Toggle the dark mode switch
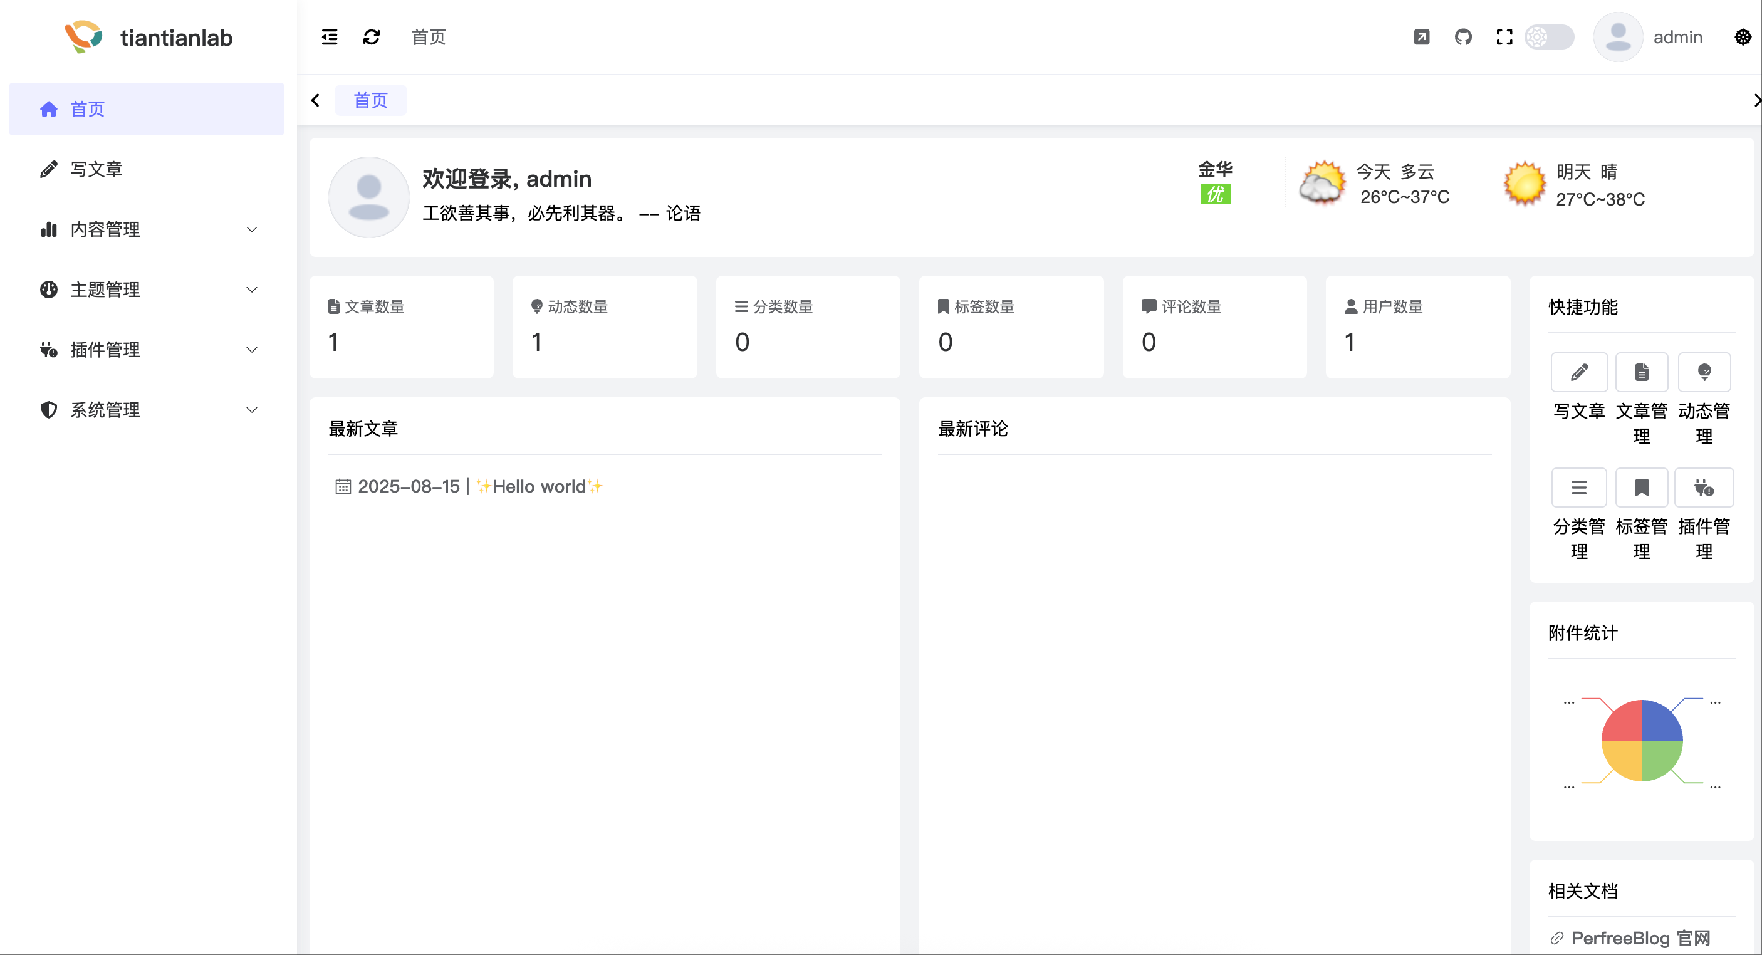 1550,37
